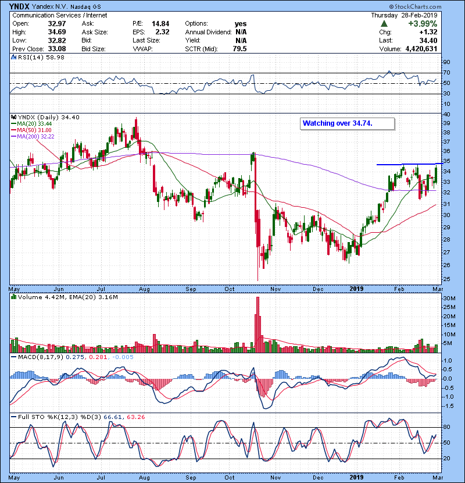
Task: Click the 40 tick on the price axis
Action: click(x=446, y=114)
